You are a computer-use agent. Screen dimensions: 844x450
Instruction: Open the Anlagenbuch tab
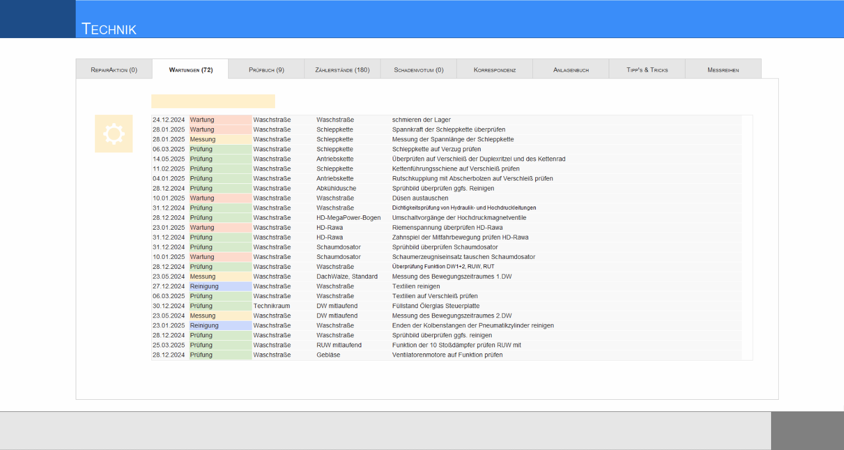point(571,70)
